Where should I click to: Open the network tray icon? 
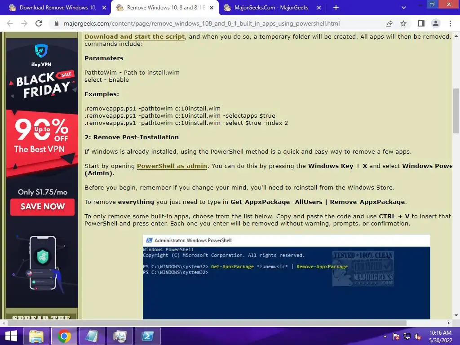click(x=407, y=336)
